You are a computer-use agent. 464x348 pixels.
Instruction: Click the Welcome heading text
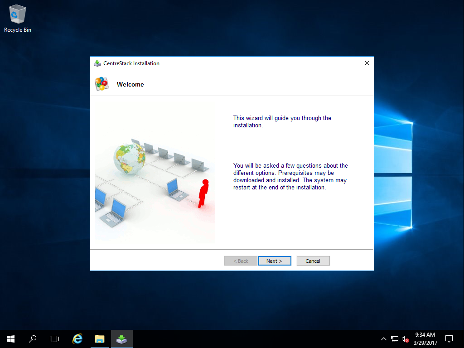130,84
